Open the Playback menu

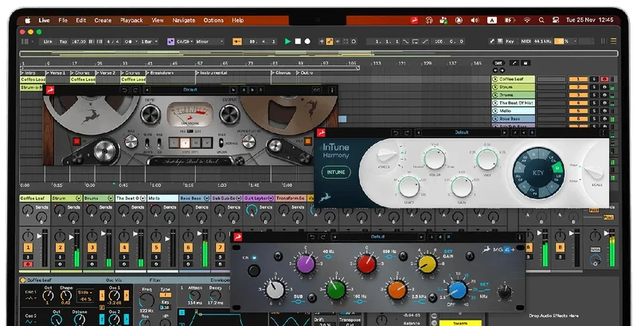(131, 20)
